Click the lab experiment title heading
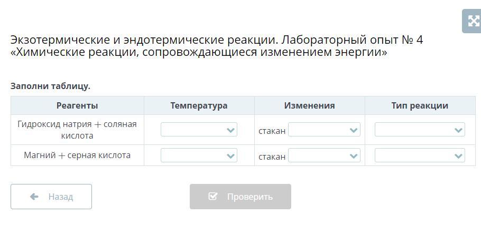The width and height of the screenshot is (481, 234). click(x=217, y=46)
